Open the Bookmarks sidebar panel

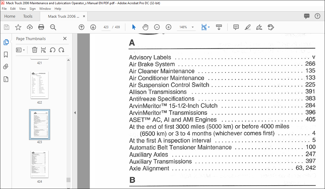(x=6, y=55)
